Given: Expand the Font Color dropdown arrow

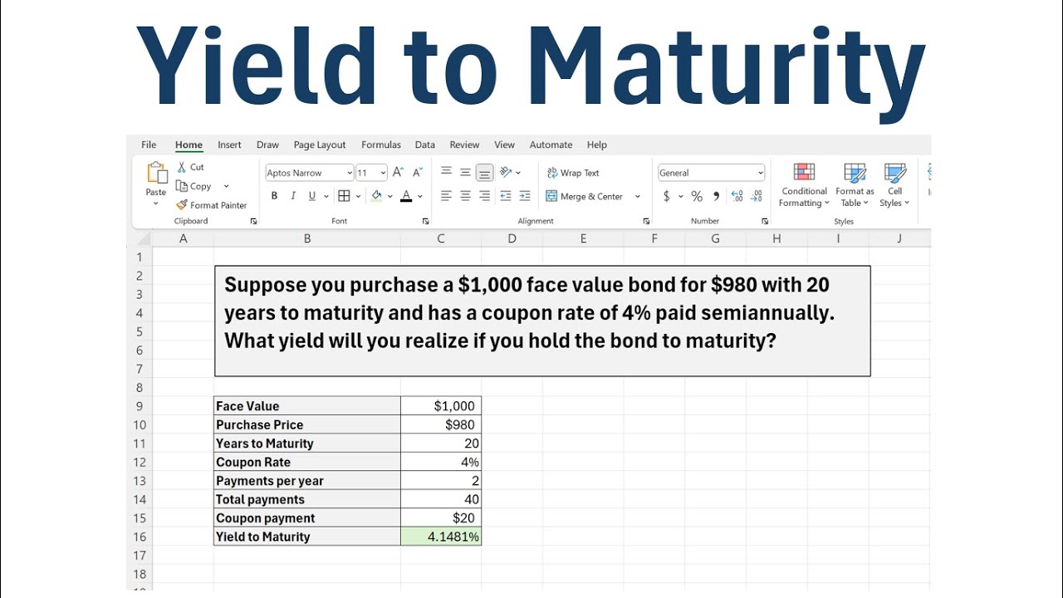Looking at the screenshot, I should [420, 196].
